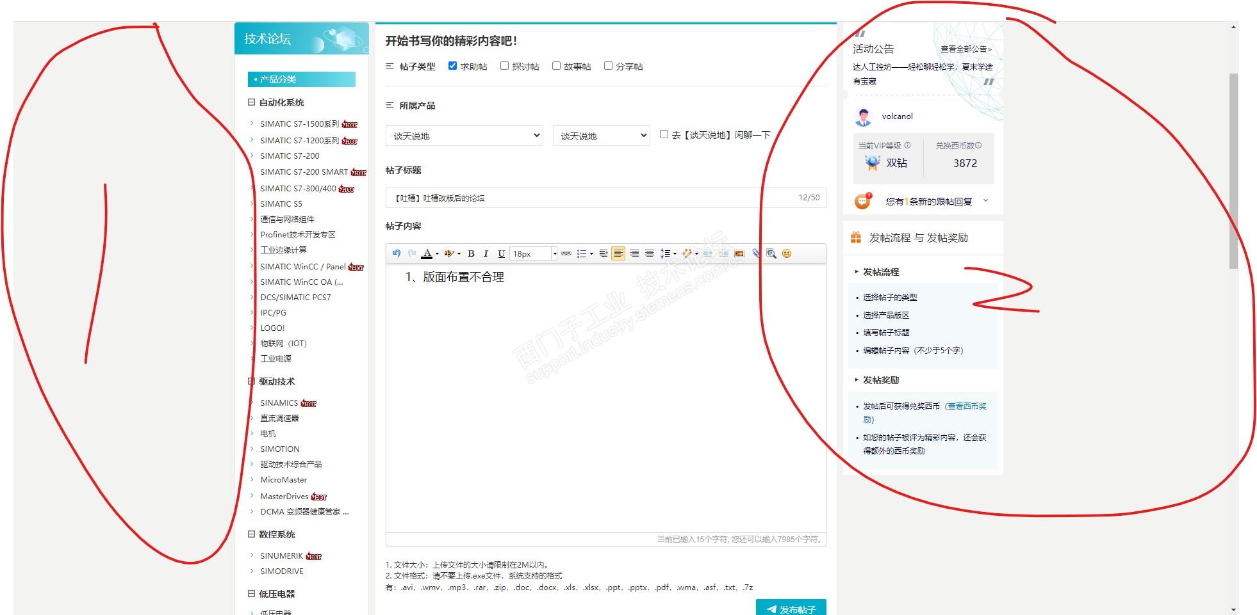Open the 工业边缘计算 category link
This screenshot has height=615, width=1257.
(x=283, y=250)
